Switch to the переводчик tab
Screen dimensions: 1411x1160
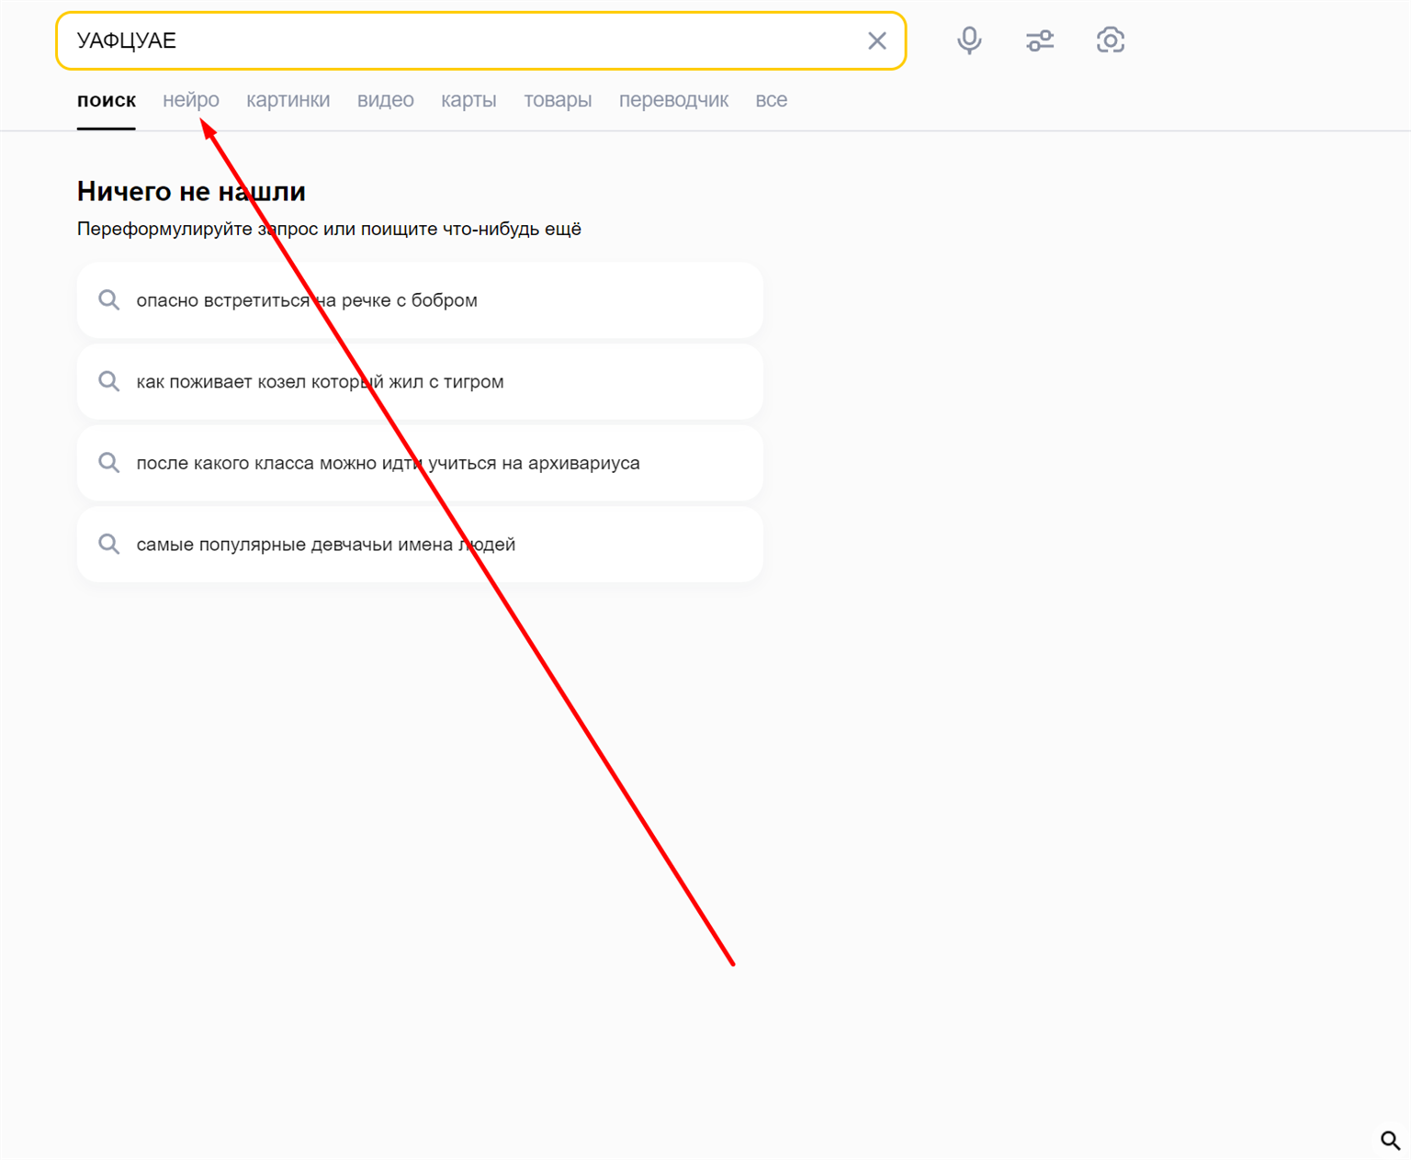tap(673, 100)
